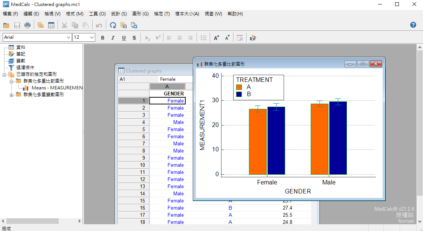Click the Save to saved tests icon
The width and height of the screenshot is (423, 231).
point(124,25)
